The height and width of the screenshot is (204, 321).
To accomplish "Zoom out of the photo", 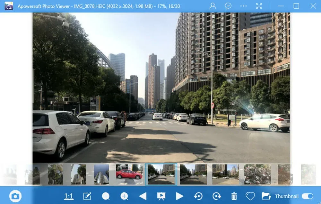I will pyautogui.click(x=106, y=196).
